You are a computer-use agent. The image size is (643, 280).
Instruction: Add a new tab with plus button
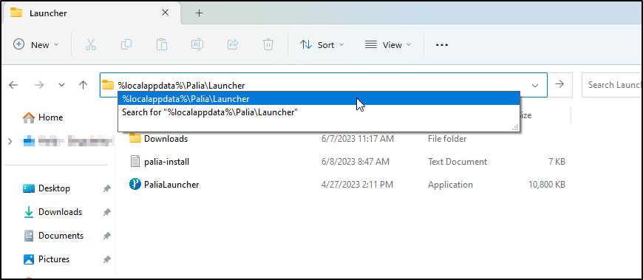tap(199, 13)
